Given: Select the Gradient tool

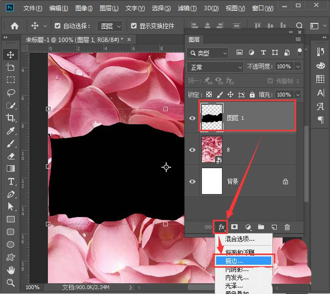Looking at the screenshot, I should click(10, 169).
